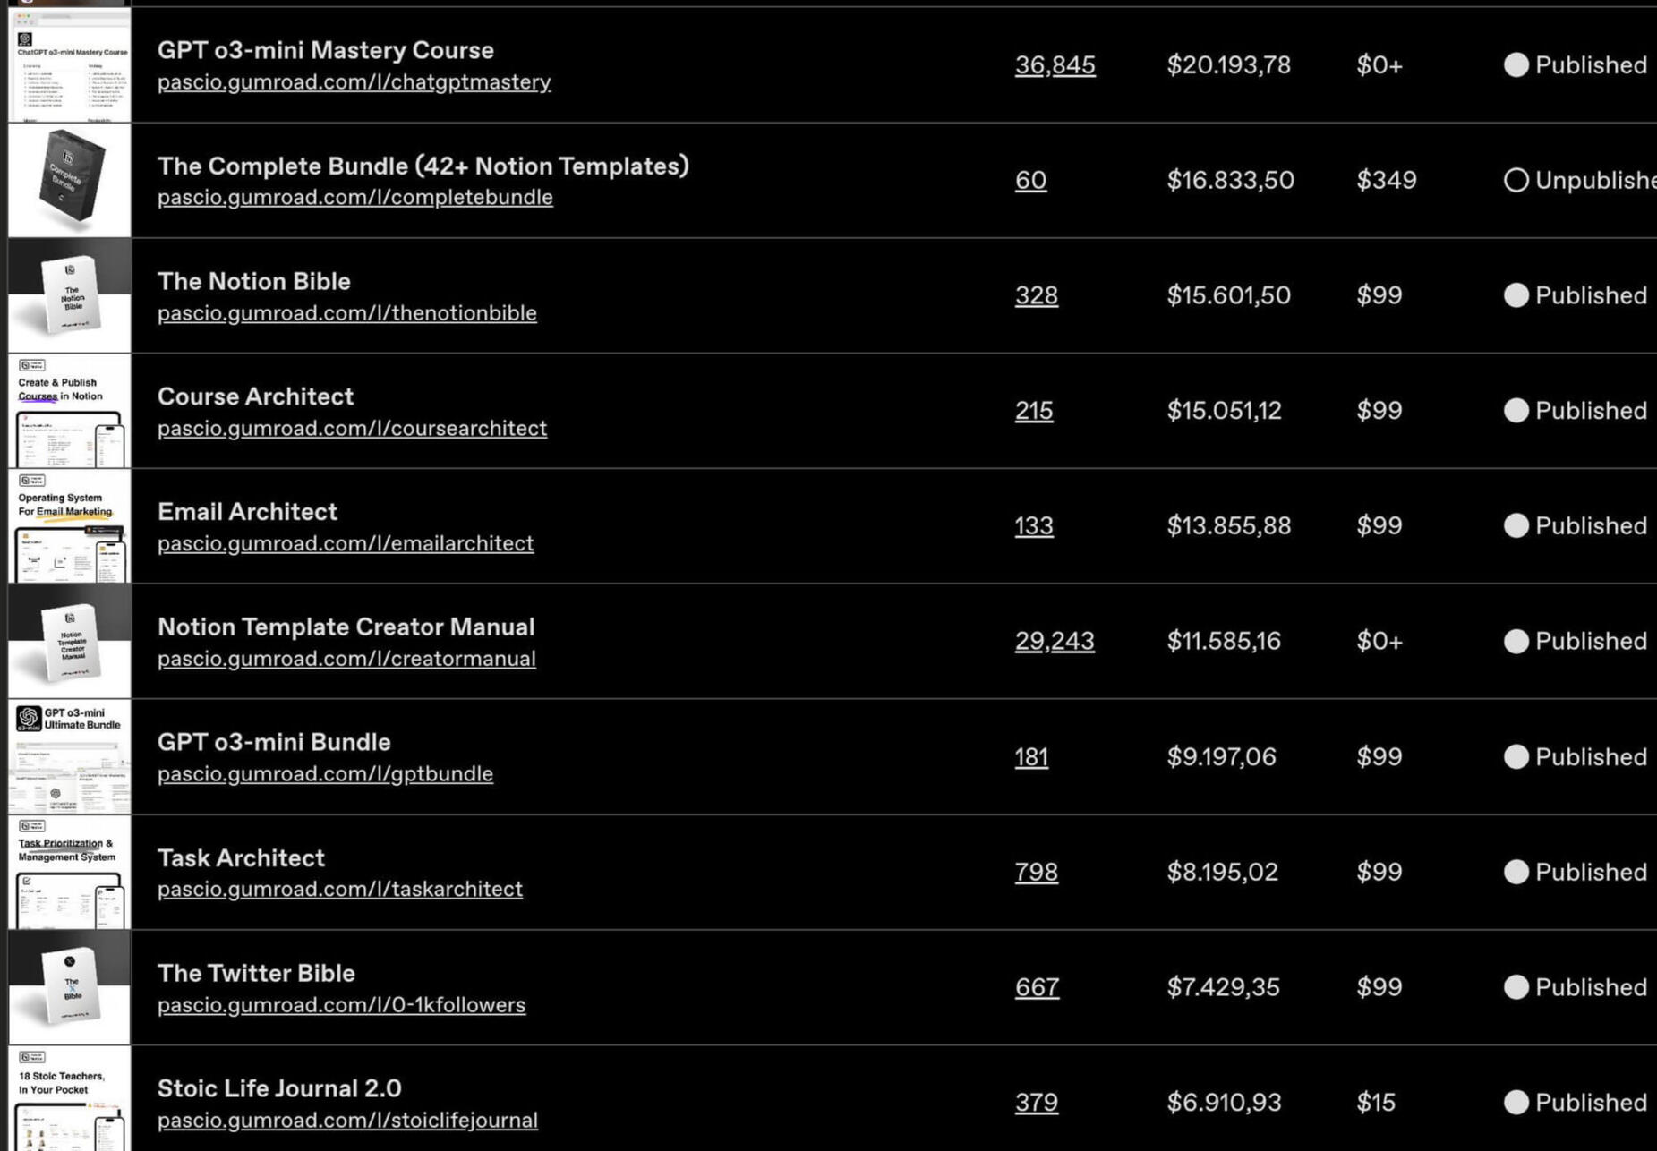Click the Notion Template Creator Manual title

pyautogui.click(x=346, y=627)
